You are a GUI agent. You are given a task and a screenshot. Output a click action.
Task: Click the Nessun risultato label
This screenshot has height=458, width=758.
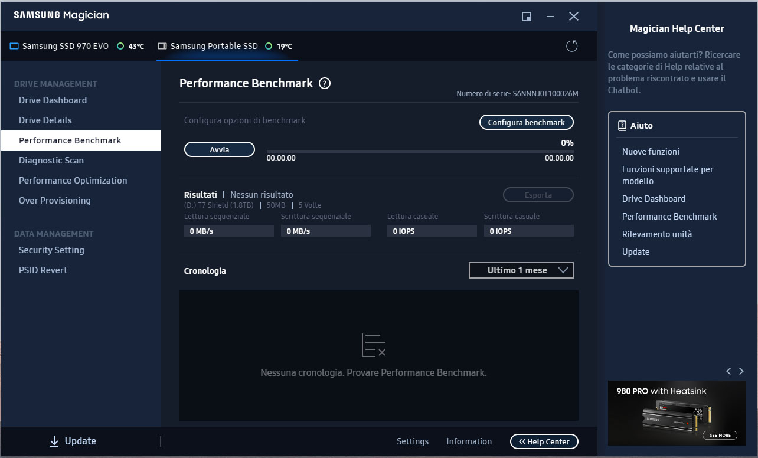262,195
